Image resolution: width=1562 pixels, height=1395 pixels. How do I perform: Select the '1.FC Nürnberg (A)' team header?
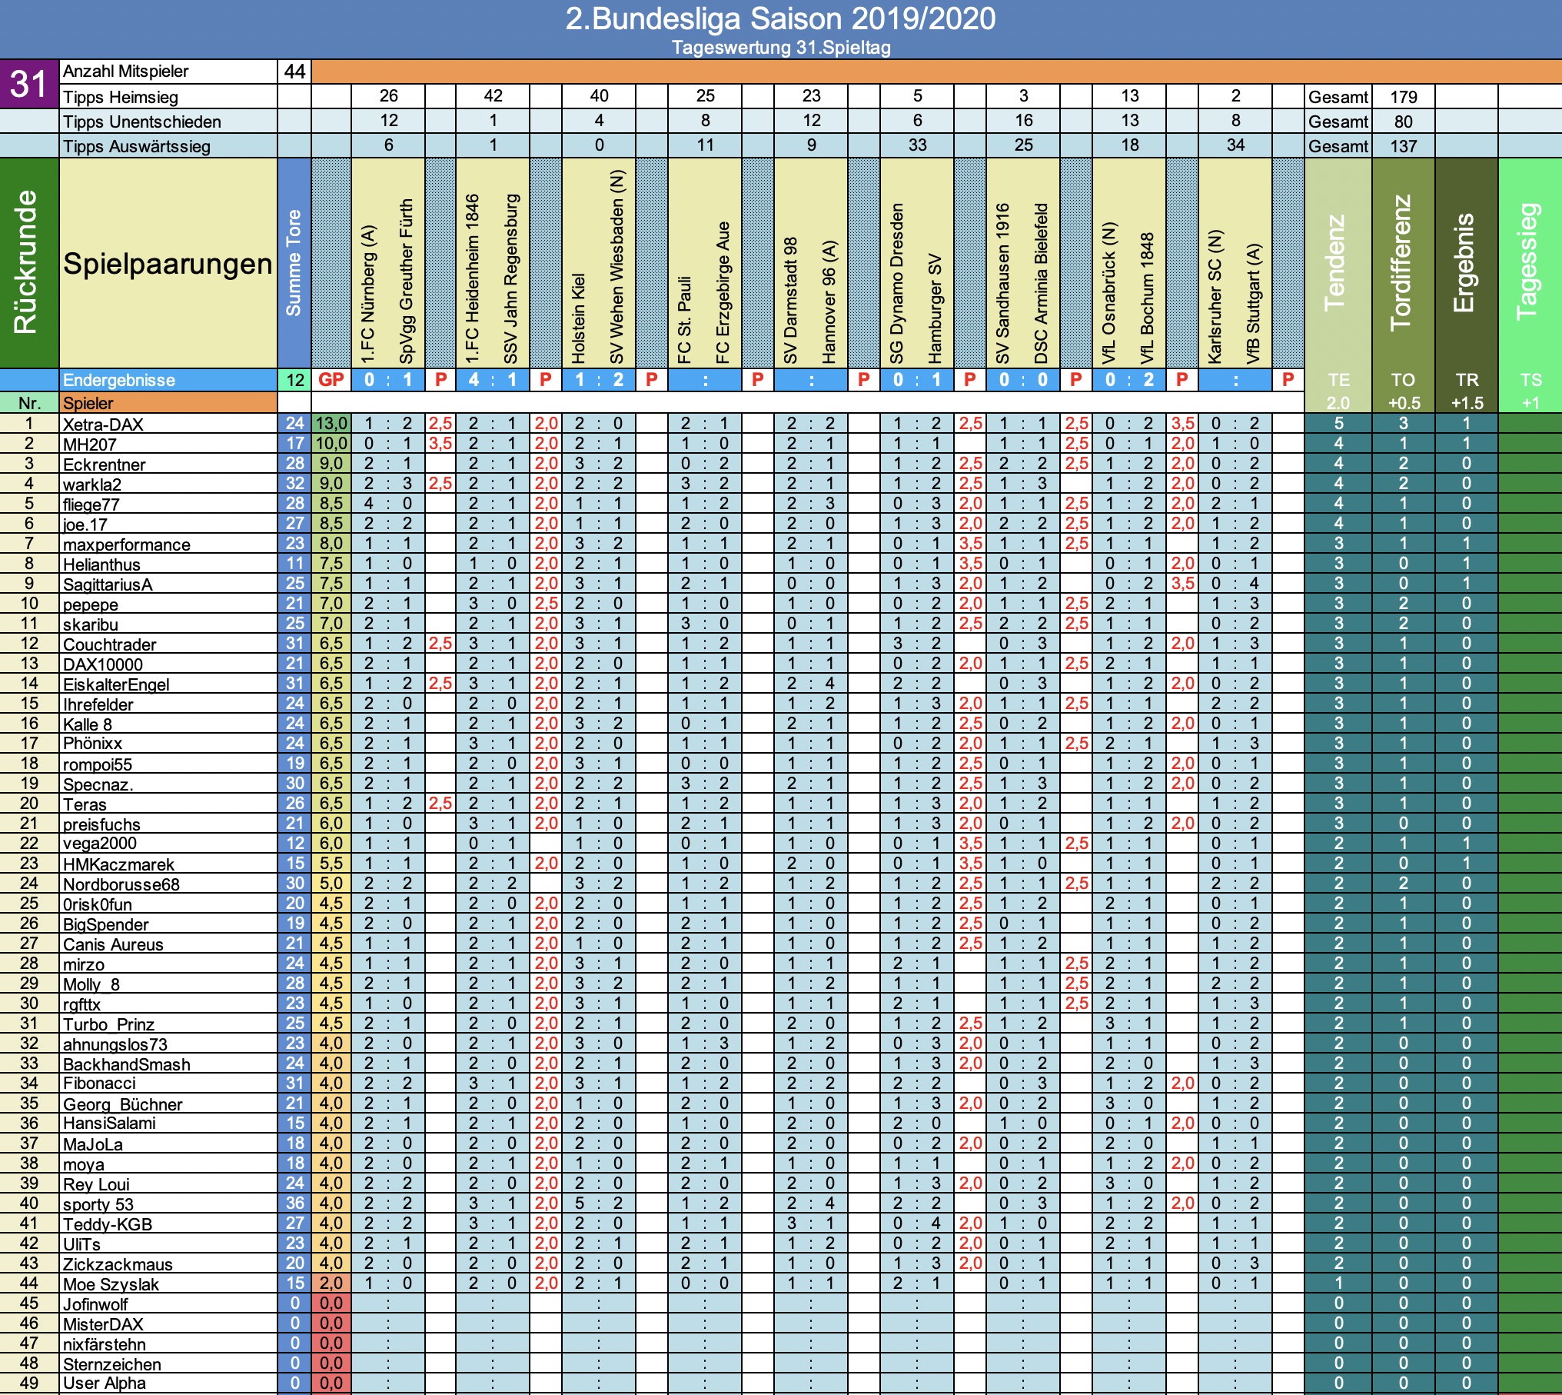(x=369, y=295)
